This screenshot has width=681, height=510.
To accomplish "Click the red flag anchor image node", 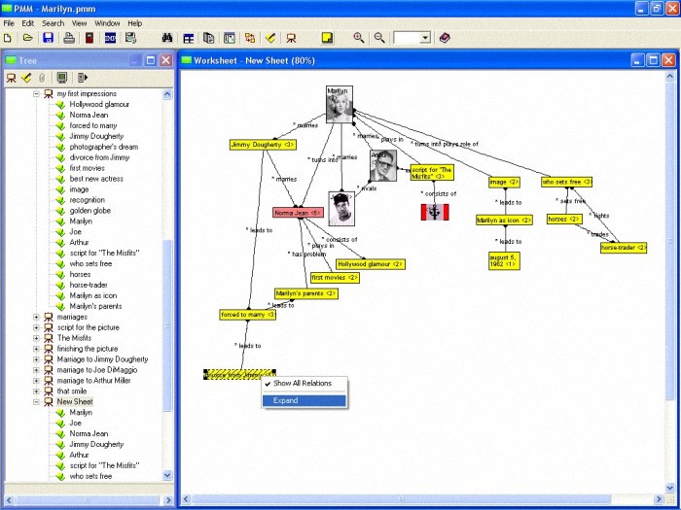I will pyautogui.click(x=435, y=212).
